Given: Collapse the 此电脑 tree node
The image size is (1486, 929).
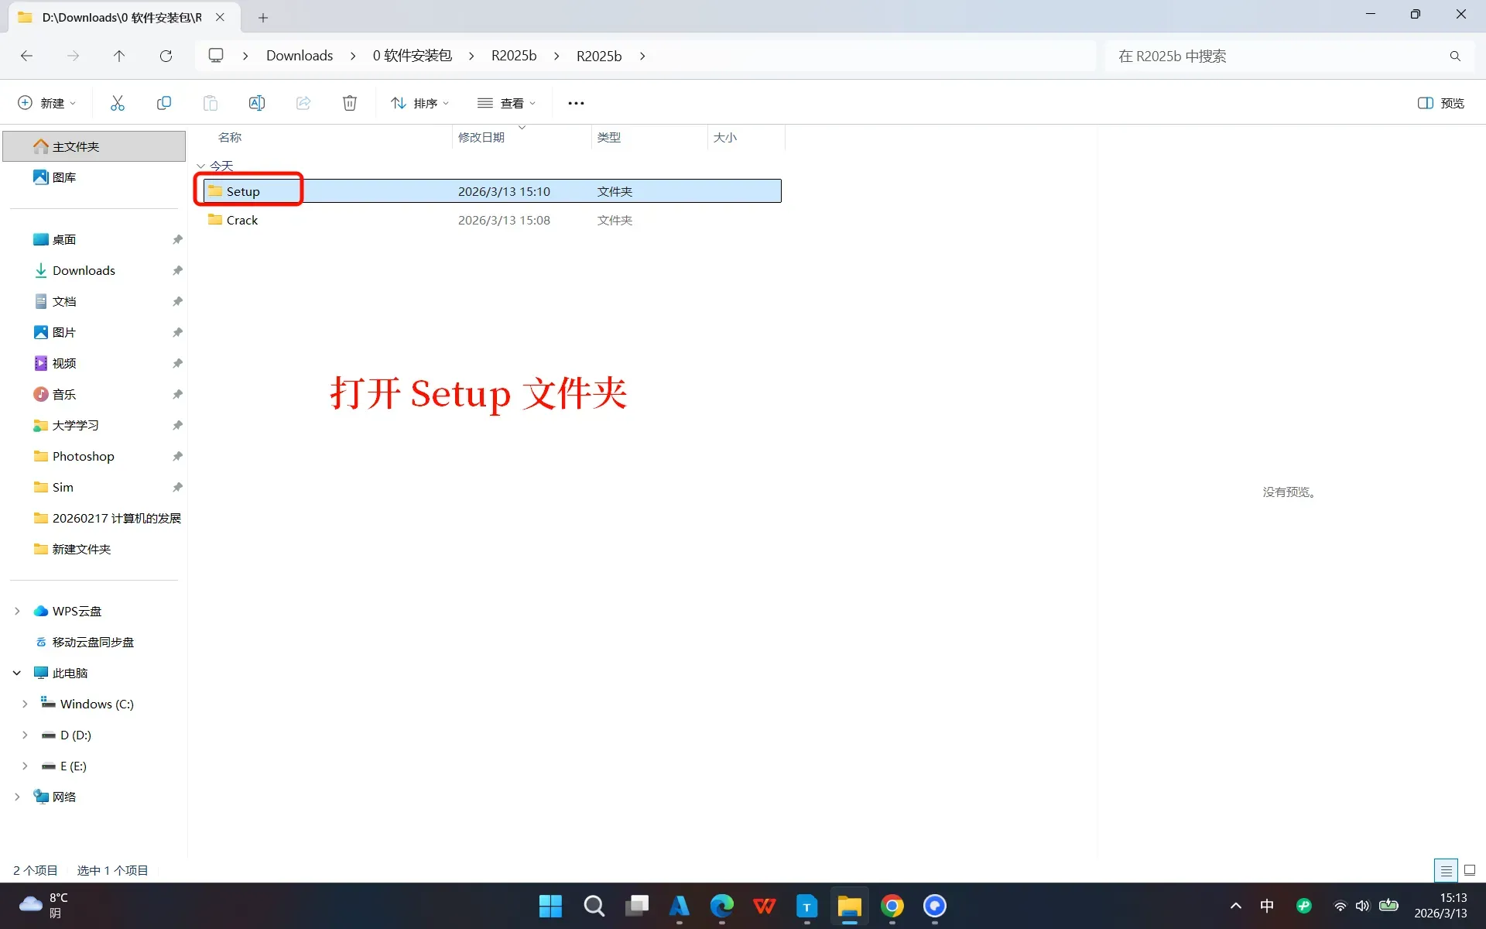Looking at the screenshot, I should click(17, 673).
